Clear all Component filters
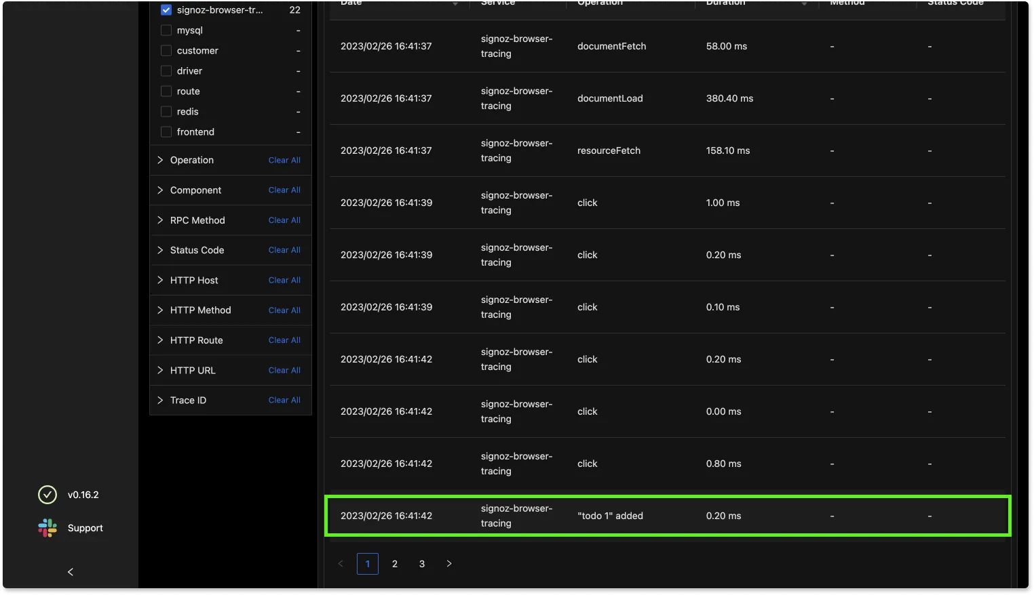The width and height of the screenshot is (1034, 595). pyautogui.click(x=284, y=190)
